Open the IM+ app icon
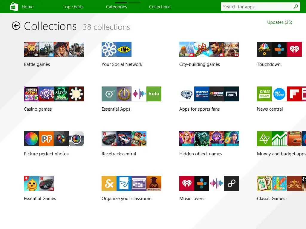Viewport: 306px width, 229px height. pyautogui.click(x=124, y=49)
